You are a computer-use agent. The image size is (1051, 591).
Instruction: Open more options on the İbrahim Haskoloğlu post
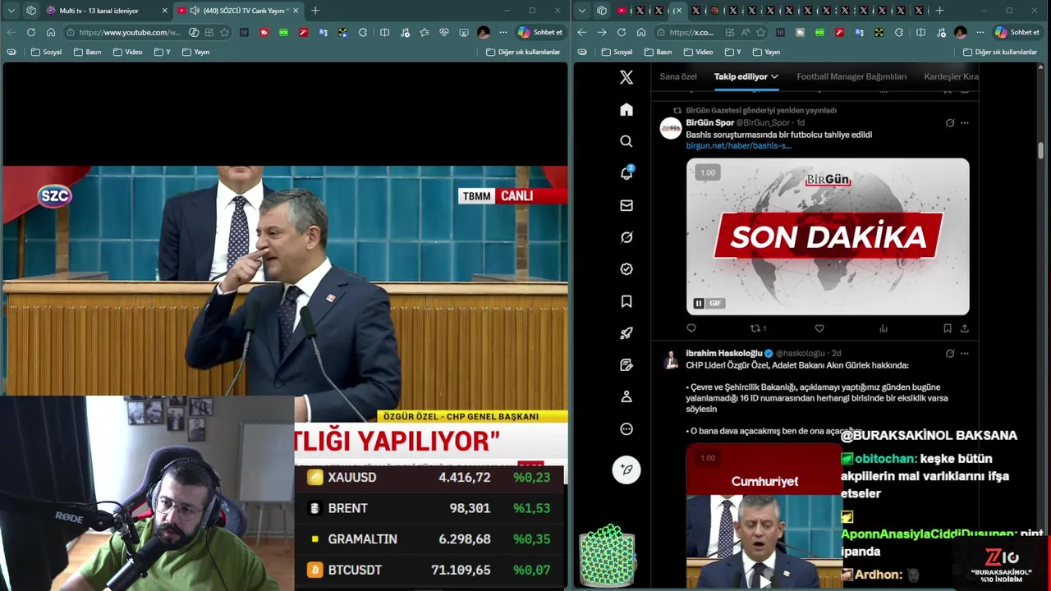(965, 354)
